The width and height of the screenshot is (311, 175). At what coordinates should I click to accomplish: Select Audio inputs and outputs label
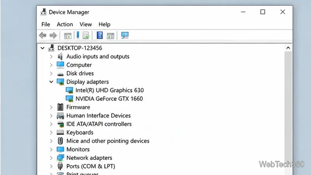click(x=98, y=56)
